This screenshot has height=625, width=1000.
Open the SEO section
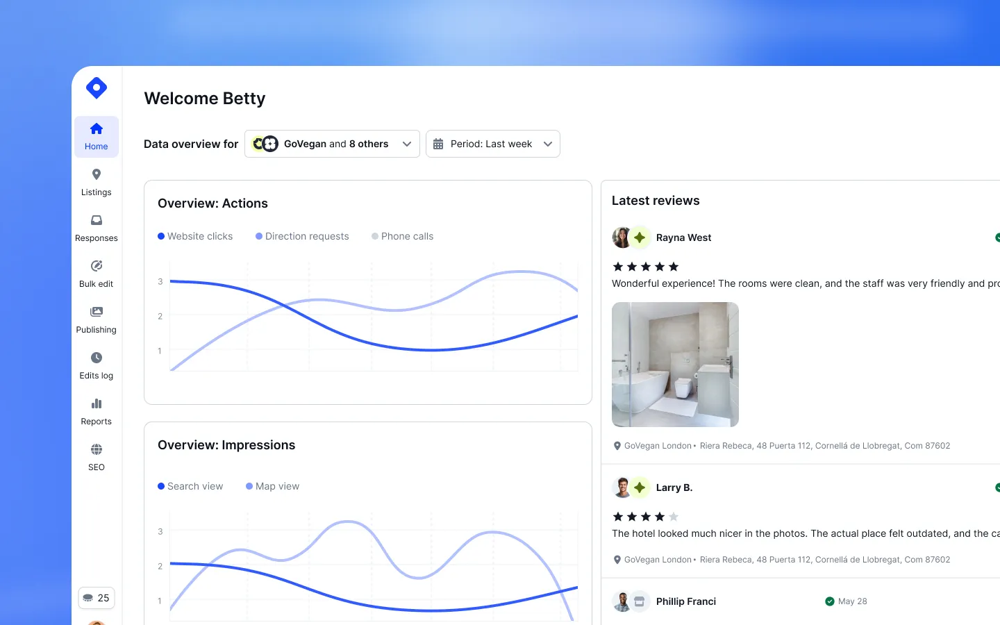tap(96, 457)
